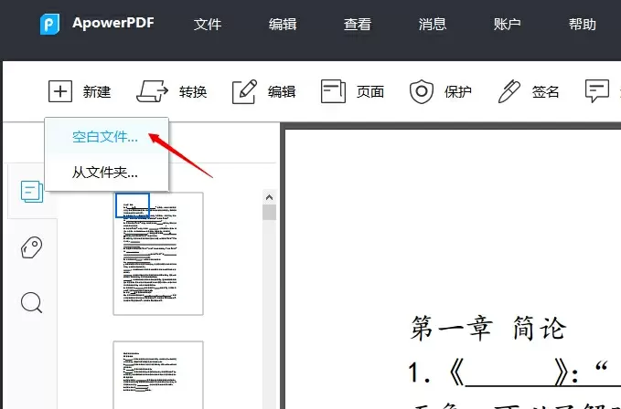Screen dimensions: 621x409
Task: Click the 编辑 pencil icon in toolbar
Action: [244, 91]
